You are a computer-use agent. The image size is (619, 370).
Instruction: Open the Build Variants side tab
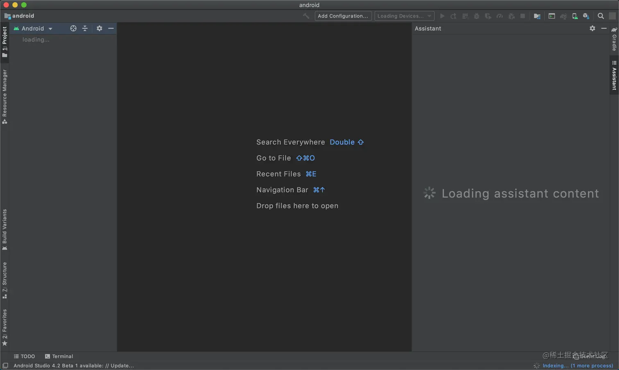[x=5, y=230]
